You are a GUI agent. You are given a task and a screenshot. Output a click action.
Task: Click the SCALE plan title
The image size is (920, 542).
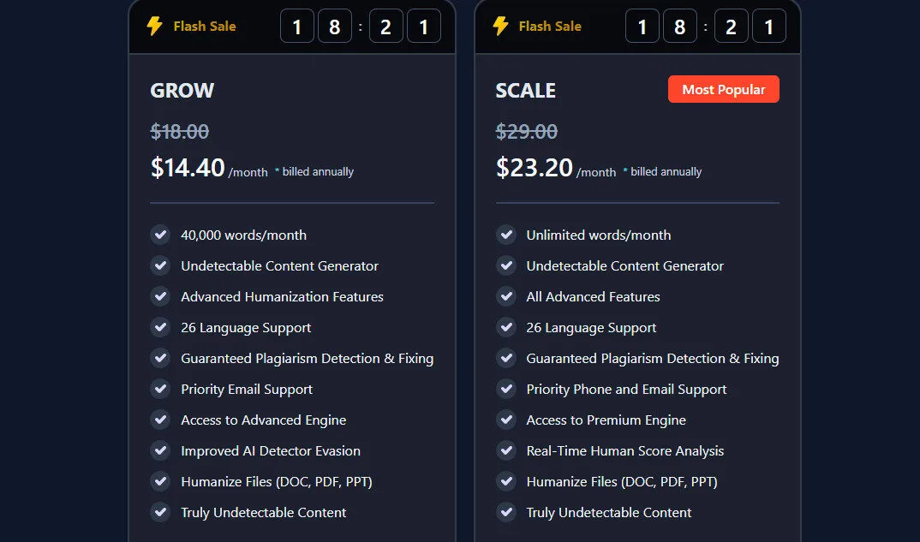click(x=525, y=90)
